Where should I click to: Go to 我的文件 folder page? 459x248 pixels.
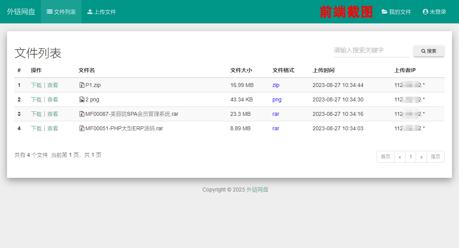[396, 12]
